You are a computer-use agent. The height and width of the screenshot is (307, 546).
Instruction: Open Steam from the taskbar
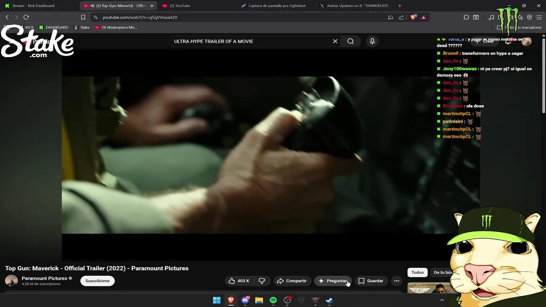(329, 300)
